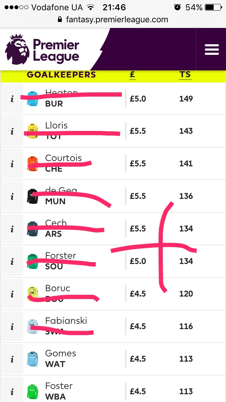Screen dimensions: 226x402
Task: Tap the info icon for Gomes
Action: coord(12,359)
